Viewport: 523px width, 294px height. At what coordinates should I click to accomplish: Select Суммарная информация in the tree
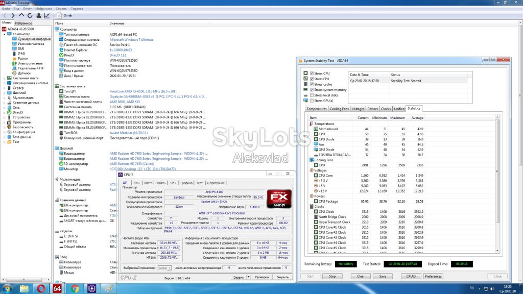(x=34, y=39)
